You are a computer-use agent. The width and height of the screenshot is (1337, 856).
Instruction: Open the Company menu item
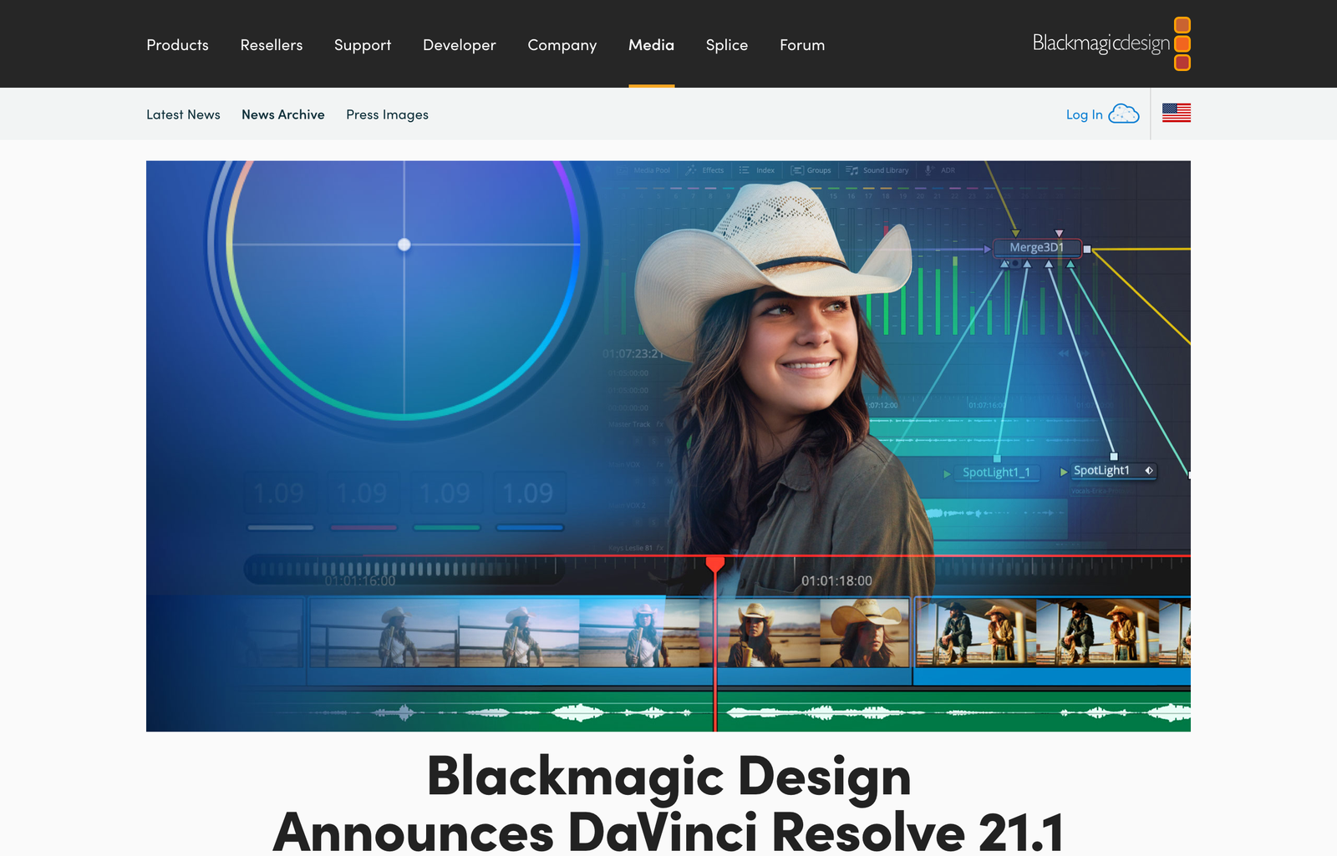tap(562, 45)
